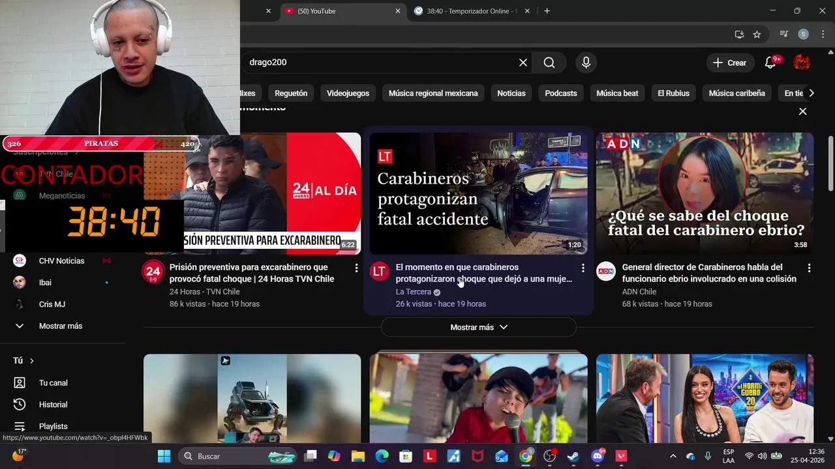This screenshot has height=469, width=835.
Task: Open YouTube notifications bell
Action: coord(770,63)
